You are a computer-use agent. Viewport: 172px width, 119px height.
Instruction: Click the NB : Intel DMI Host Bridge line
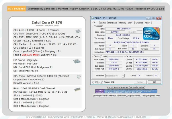coord(33,67)
